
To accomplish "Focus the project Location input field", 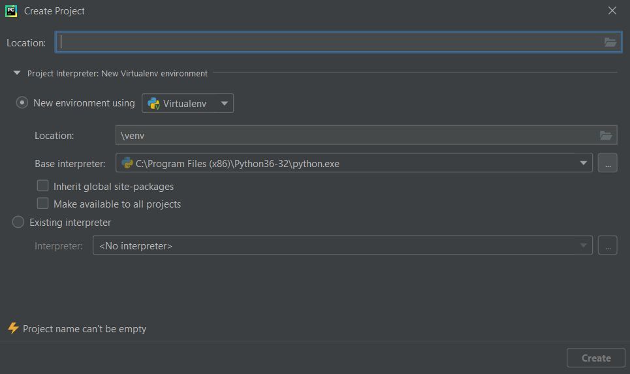I will point(338,42).
